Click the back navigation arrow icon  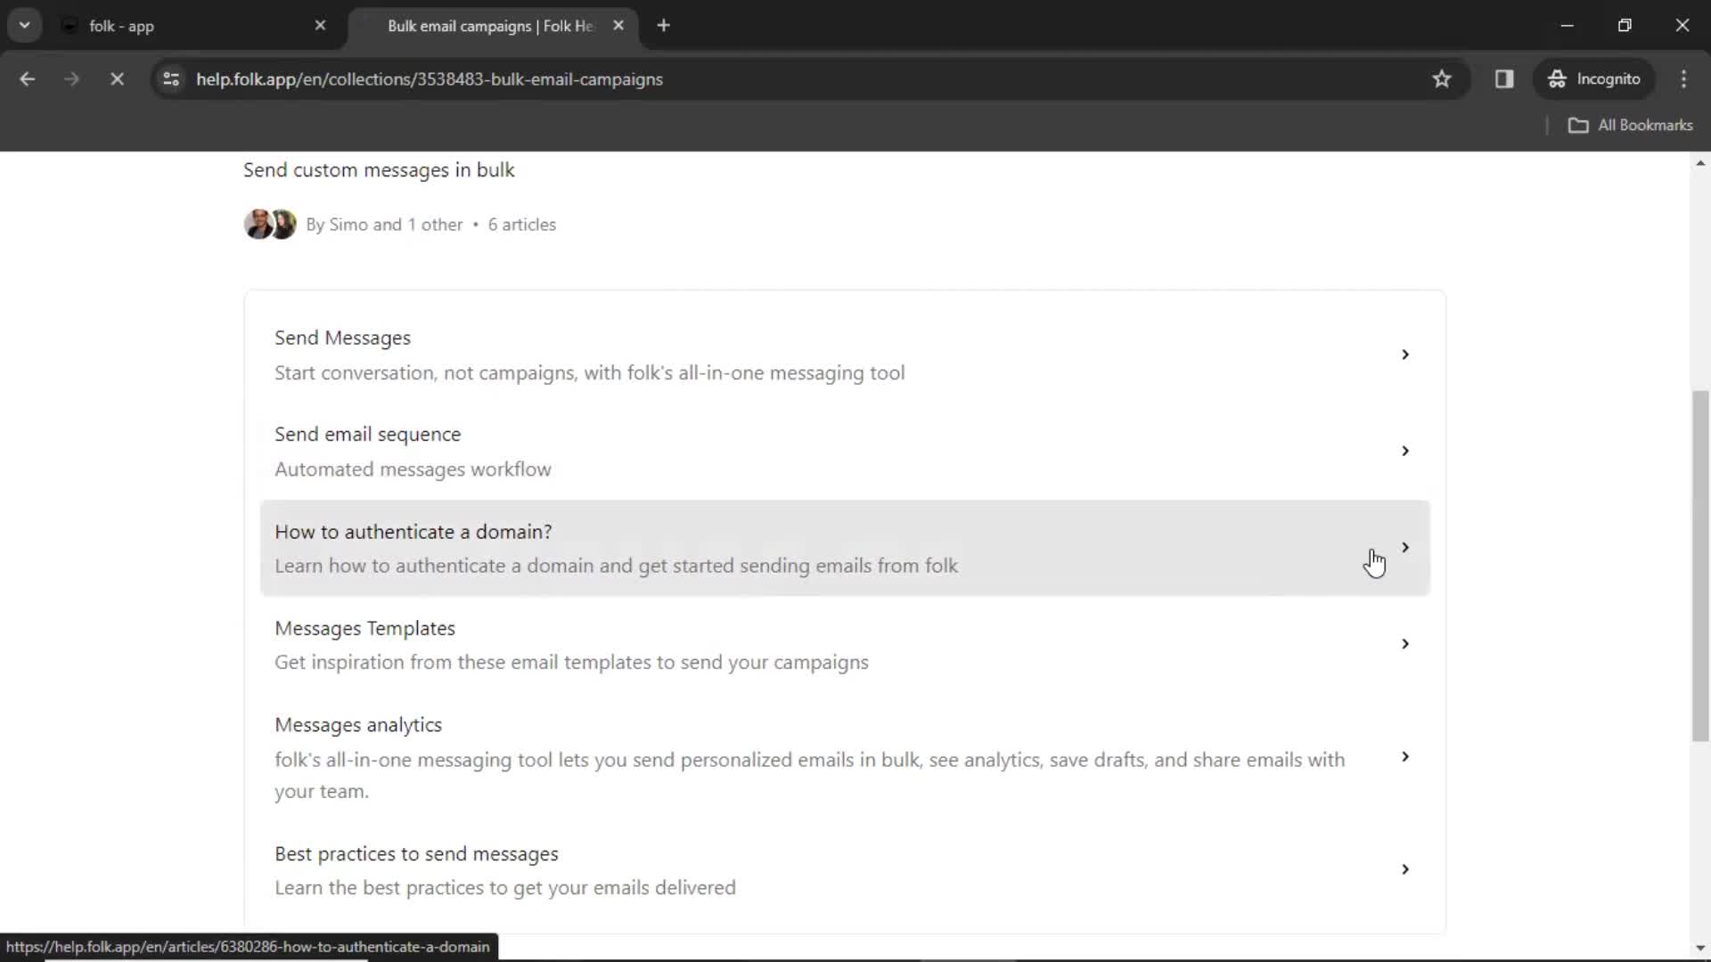pyautogui.click(x=27, y=78)
